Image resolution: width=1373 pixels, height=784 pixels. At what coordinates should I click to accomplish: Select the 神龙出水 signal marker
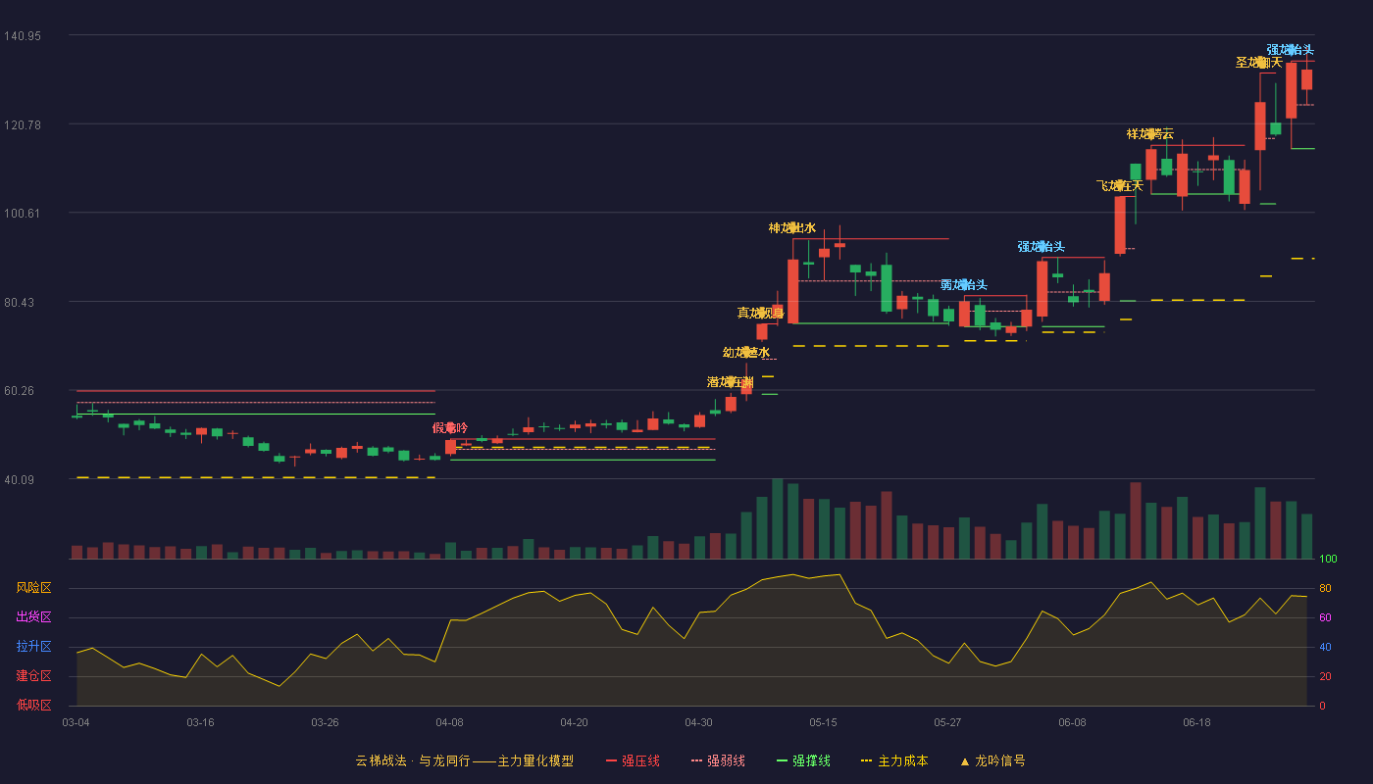coord(792,228)
